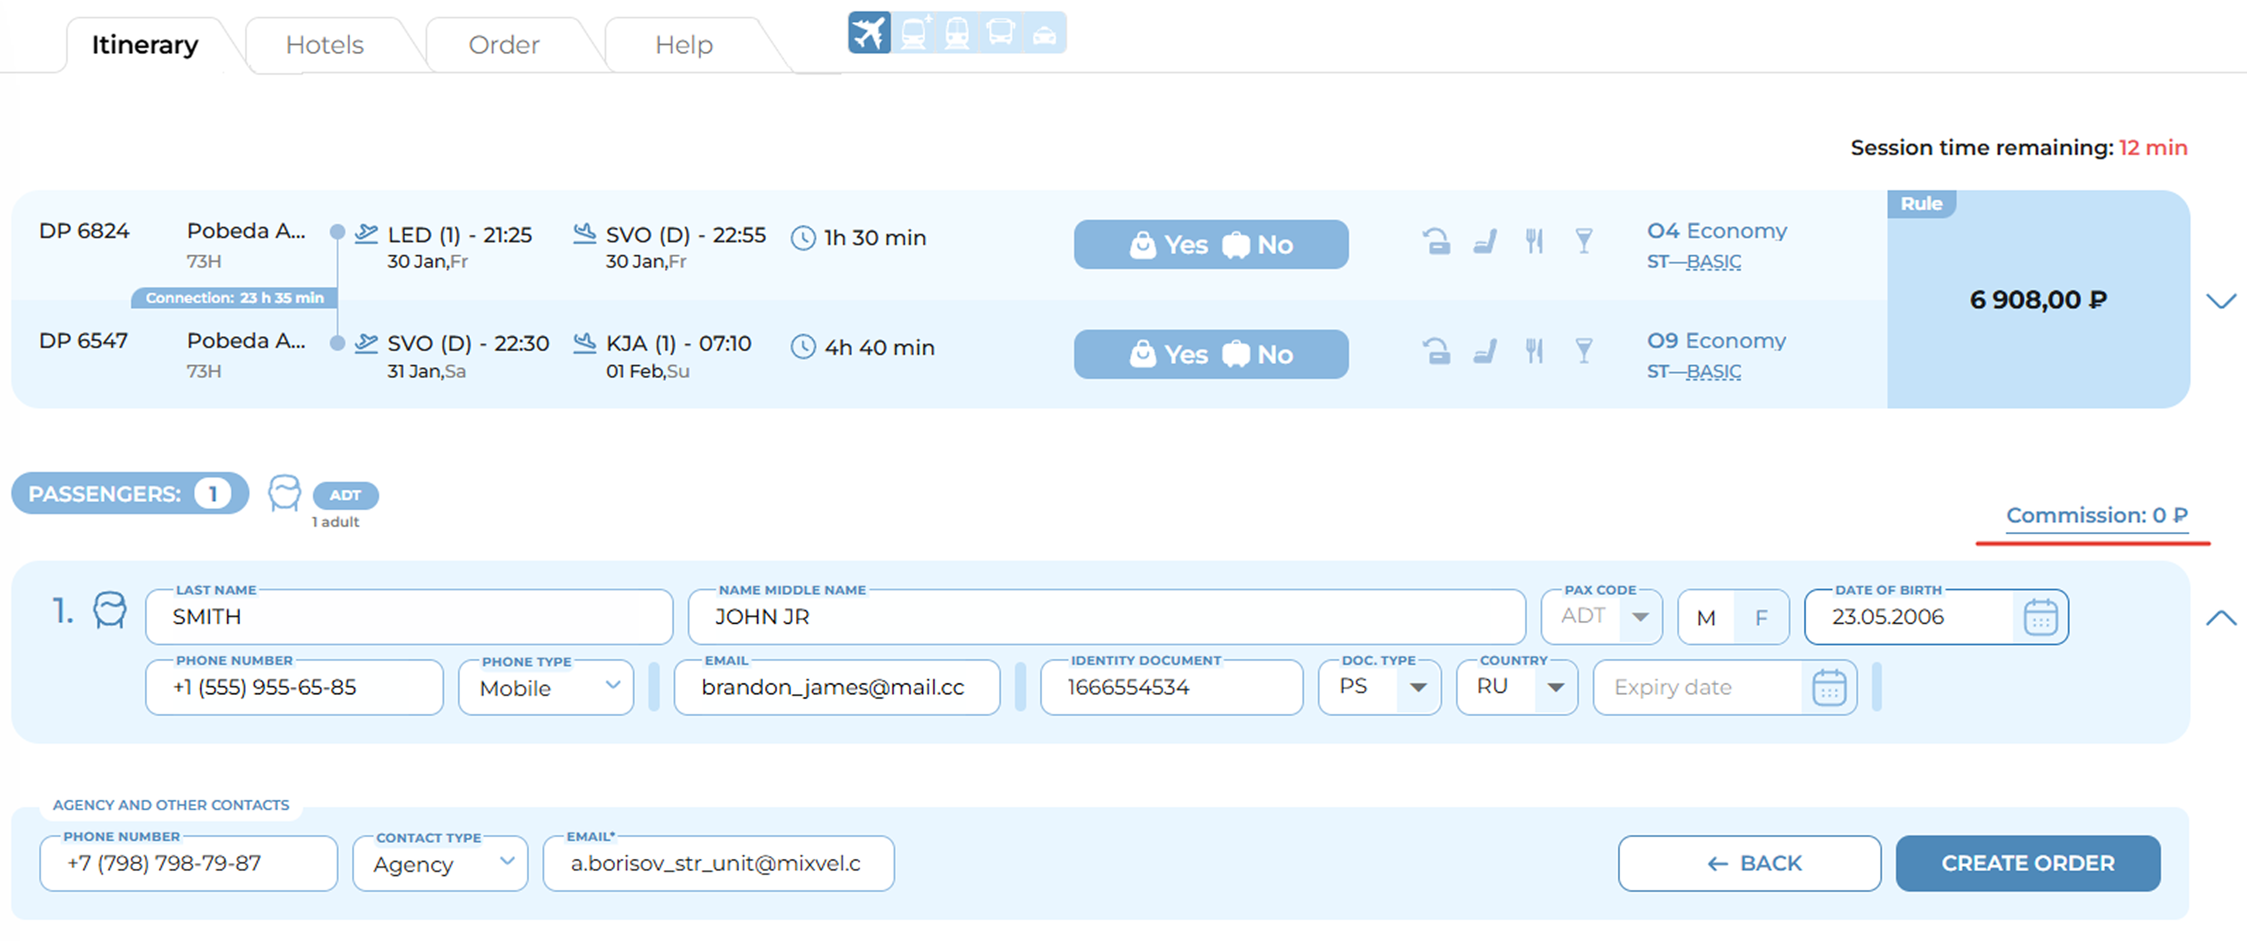Open the Phone Type Mobile dropdown
This screenshot has height=941, width=2247.
coord(545,687)
